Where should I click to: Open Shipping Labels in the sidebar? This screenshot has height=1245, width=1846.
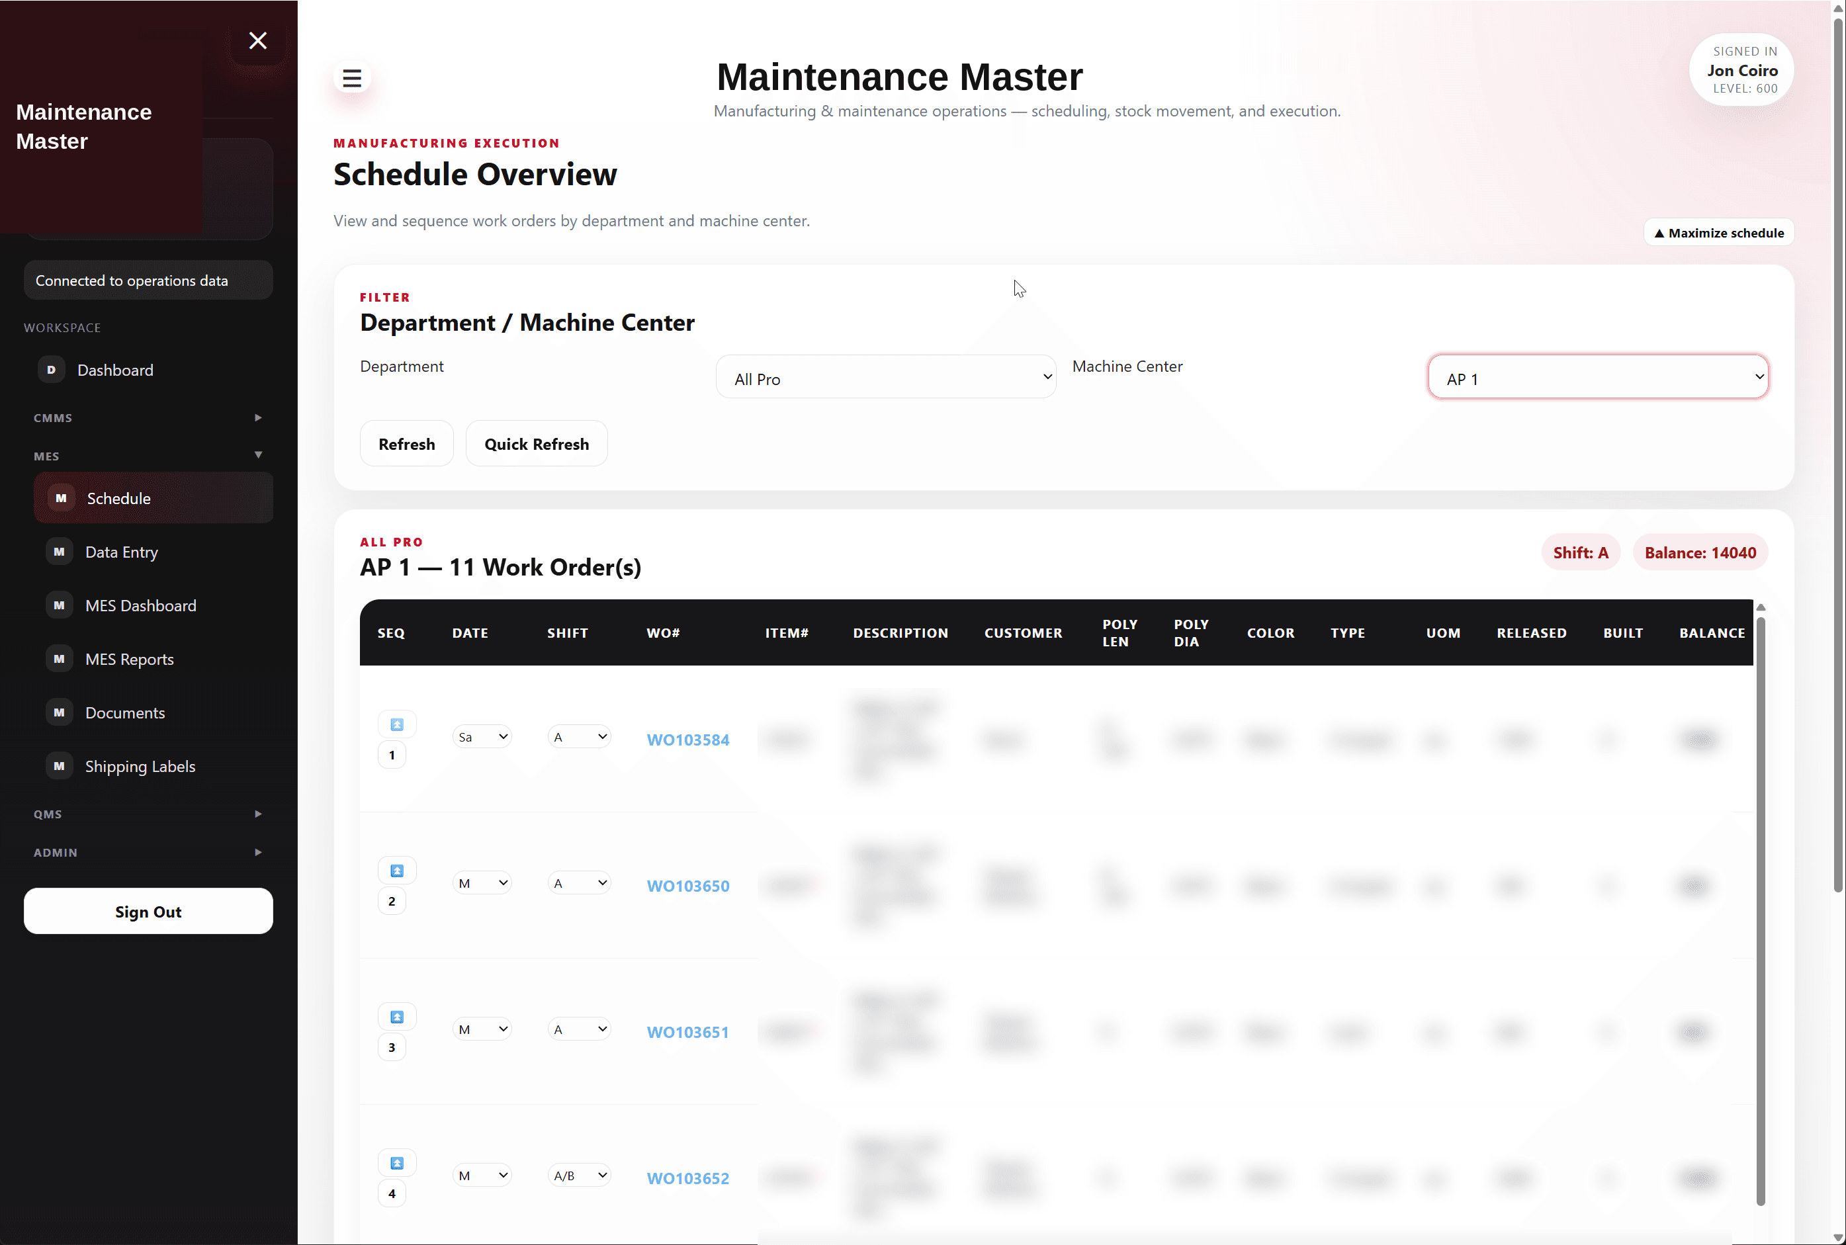point(154,766)
